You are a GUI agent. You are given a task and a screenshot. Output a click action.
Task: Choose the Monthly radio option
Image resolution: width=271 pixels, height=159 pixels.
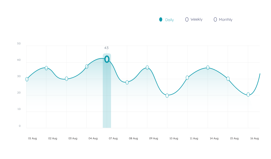[x=215, y=20]
